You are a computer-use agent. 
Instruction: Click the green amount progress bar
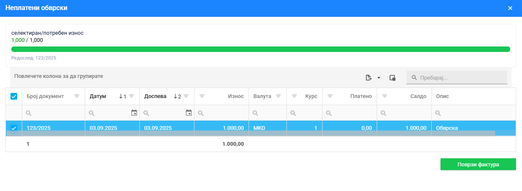point(260,49)
